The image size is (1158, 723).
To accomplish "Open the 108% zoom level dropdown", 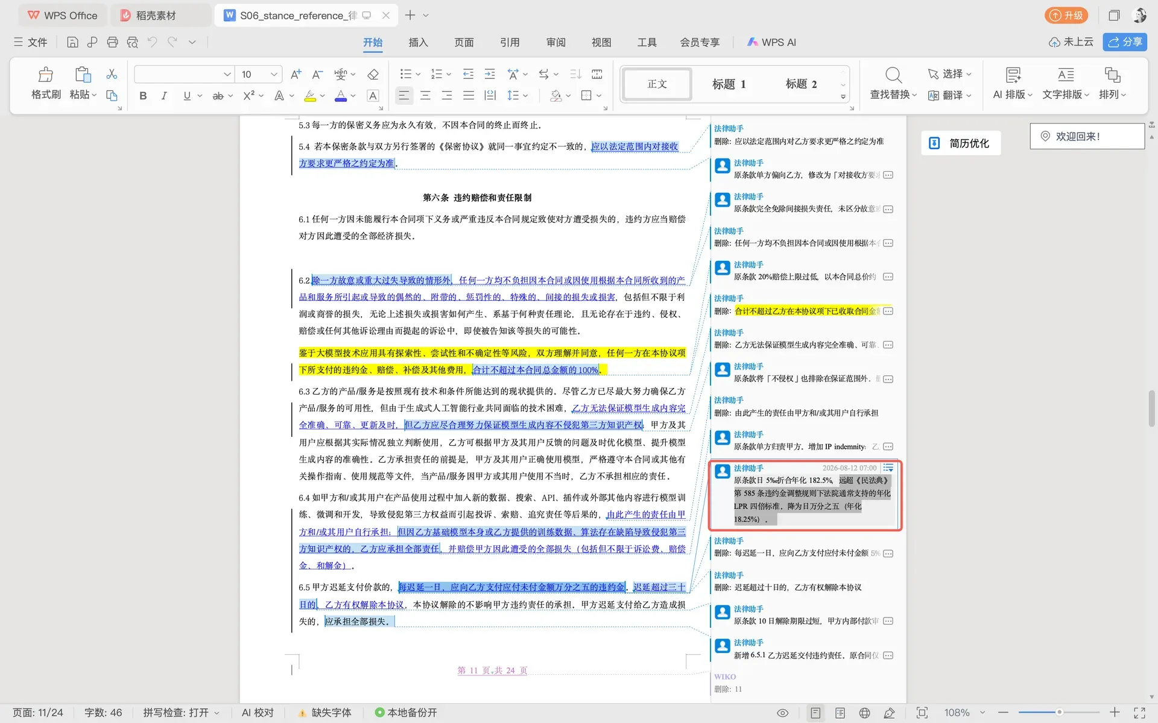I will [x=982, y=713].
